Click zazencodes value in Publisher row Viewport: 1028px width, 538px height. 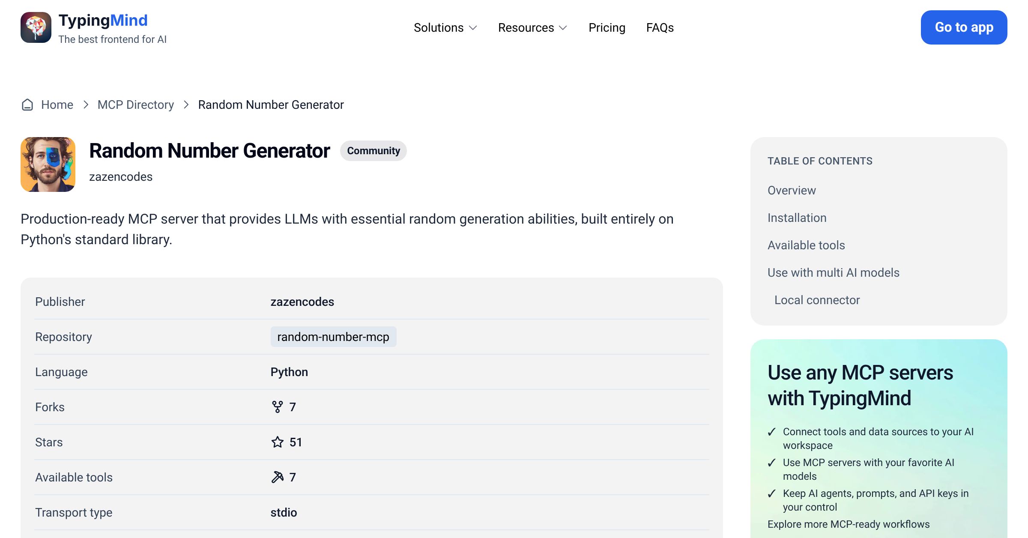[302, 302]
